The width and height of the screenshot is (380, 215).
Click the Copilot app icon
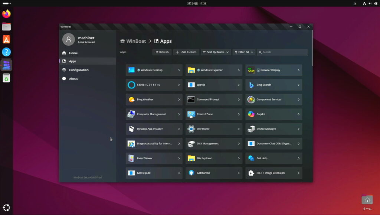tap(251, 114)
